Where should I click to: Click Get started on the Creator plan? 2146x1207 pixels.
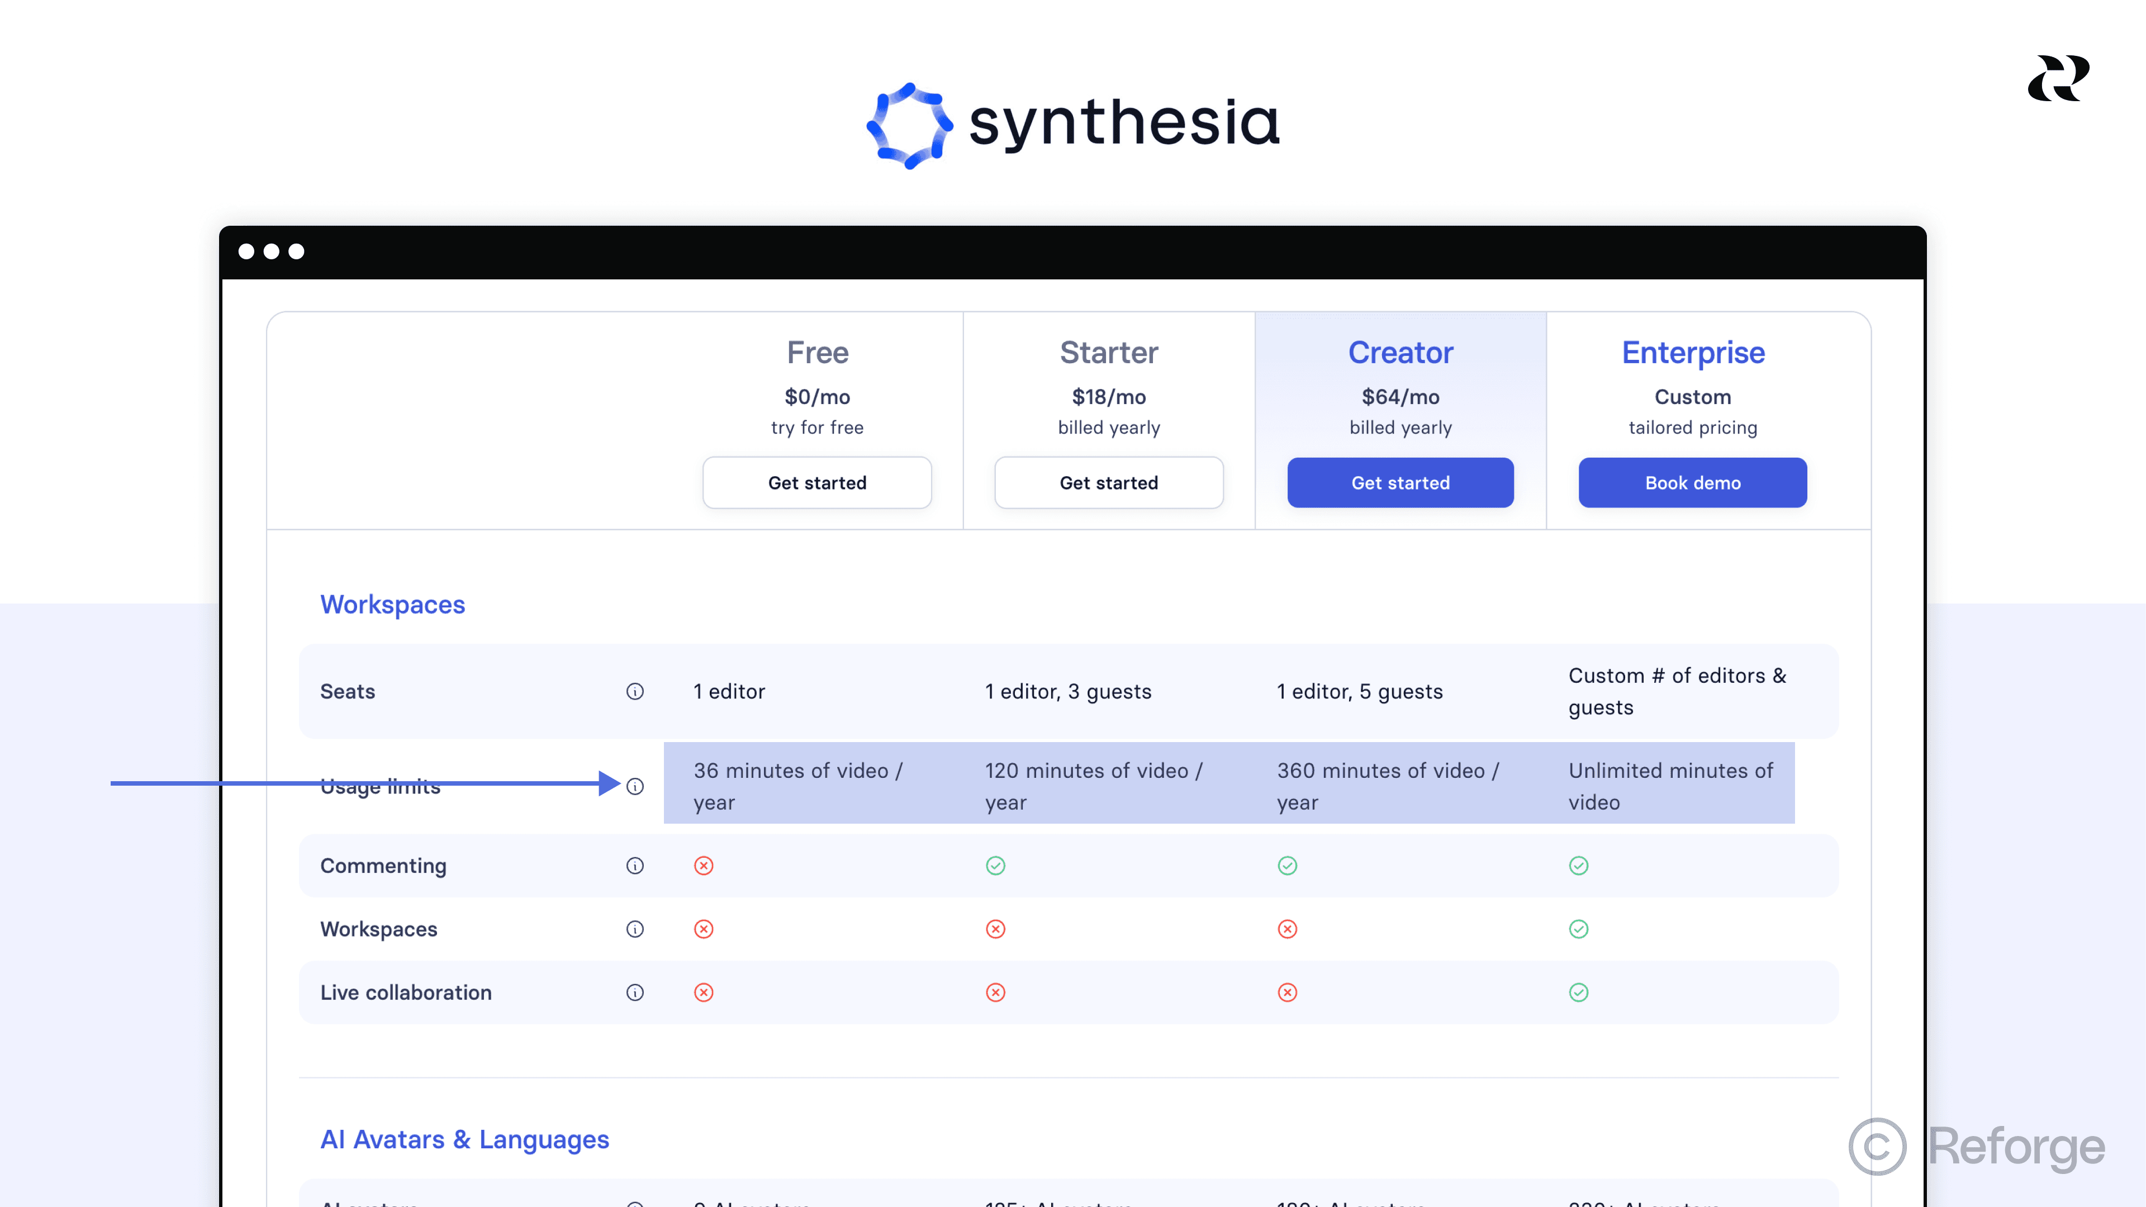1400,482
